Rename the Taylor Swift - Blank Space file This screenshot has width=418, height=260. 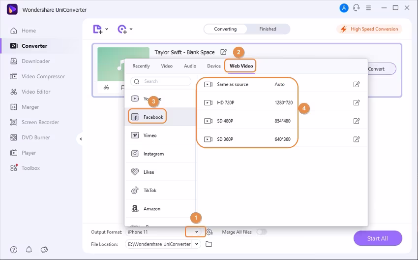223,52
